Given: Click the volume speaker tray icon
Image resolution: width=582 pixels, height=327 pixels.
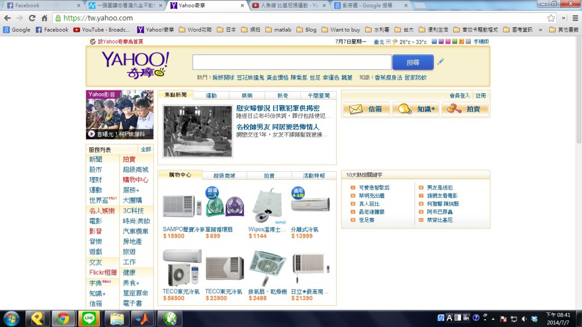Looking at the screenshot, I should point(524,319).
